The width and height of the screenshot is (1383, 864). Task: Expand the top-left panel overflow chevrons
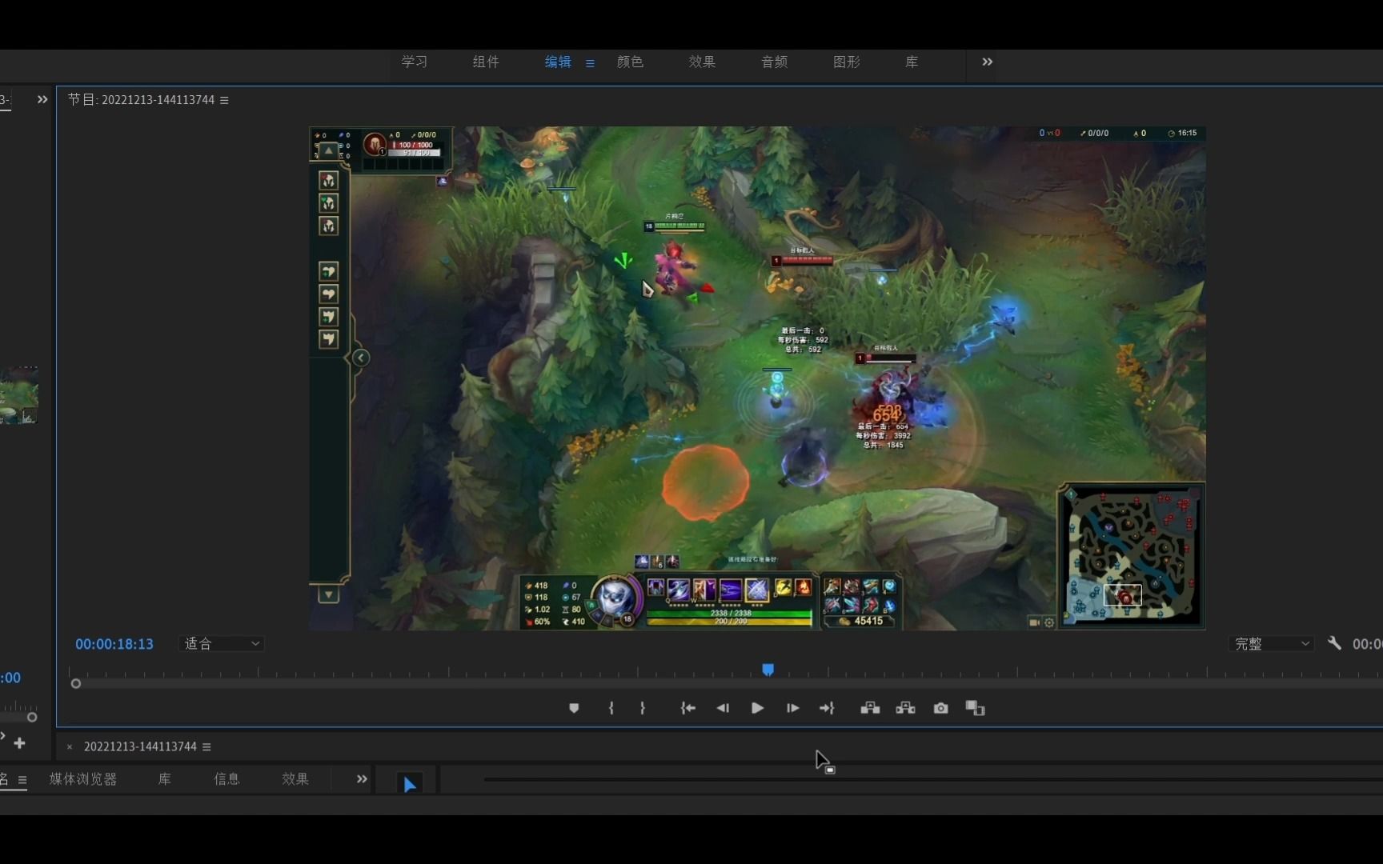[x=42, y=99]
